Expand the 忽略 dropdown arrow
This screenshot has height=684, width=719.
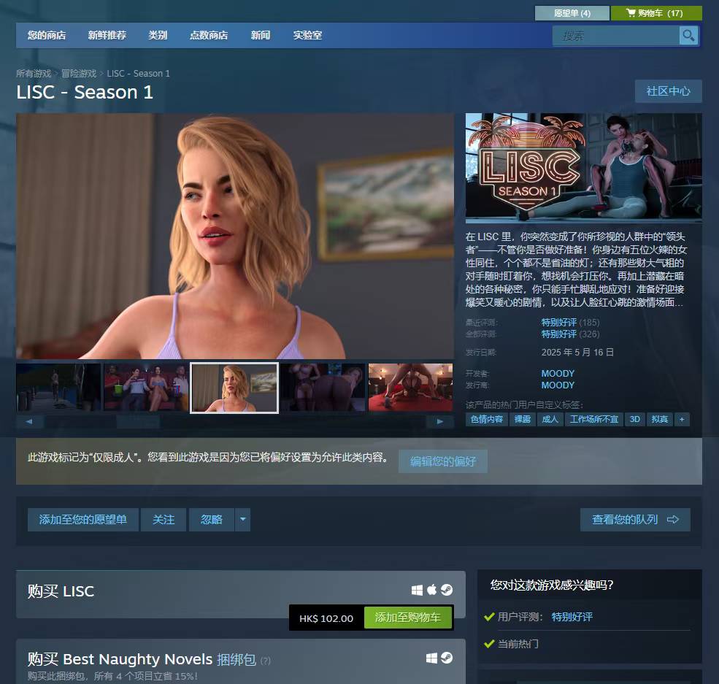pyautogui.click(x=243, y=520)
